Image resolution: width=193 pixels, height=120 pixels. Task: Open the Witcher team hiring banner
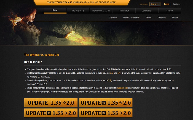pos(82,2)
